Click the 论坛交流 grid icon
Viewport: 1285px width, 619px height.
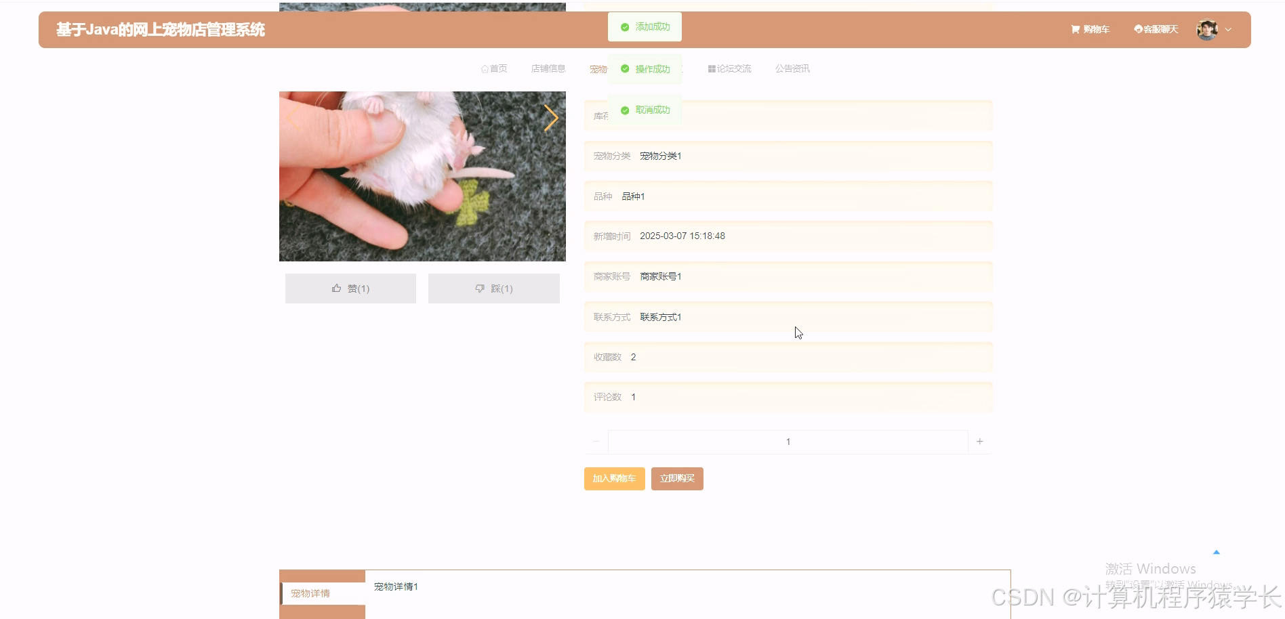[711, 68]
